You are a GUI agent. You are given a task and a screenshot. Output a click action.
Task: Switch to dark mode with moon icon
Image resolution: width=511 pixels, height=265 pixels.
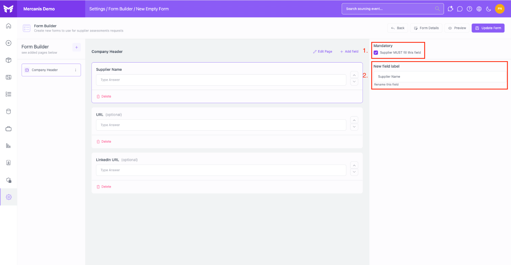(x=488, y=9)
